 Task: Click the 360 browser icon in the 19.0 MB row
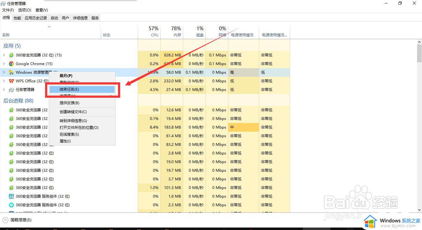click(11, 162)
